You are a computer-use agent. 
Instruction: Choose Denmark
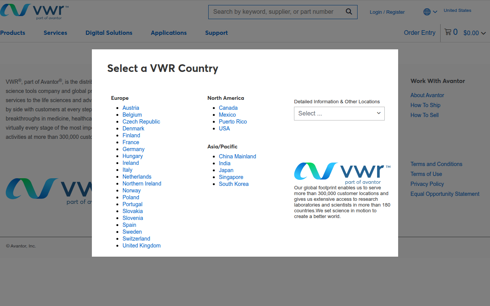tap(133, 129)
